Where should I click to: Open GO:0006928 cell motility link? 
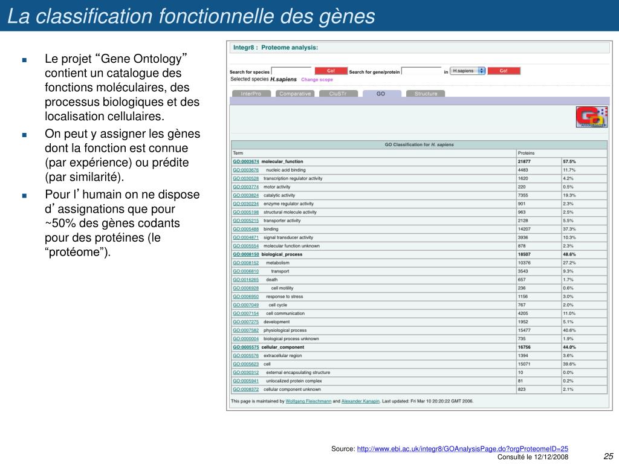tap(246, 288)
